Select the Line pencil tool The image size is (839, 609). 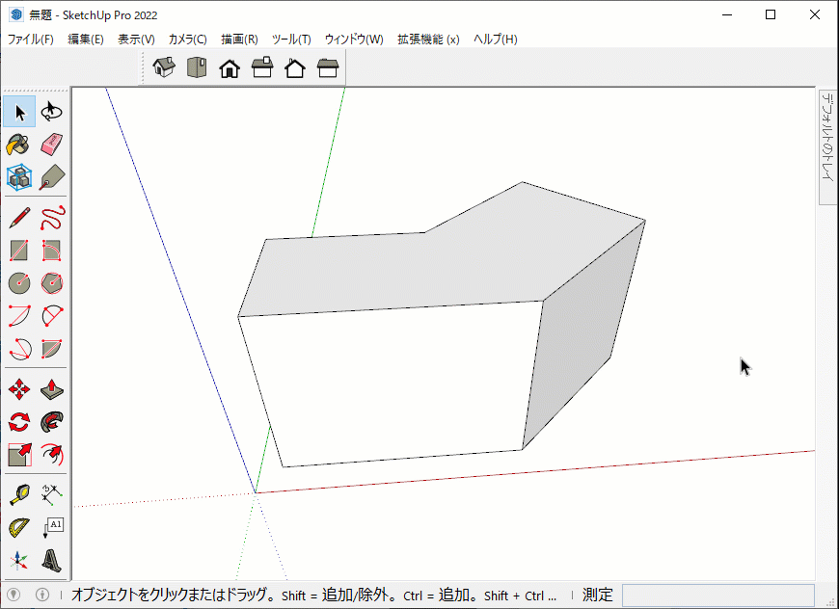[19, 218]
